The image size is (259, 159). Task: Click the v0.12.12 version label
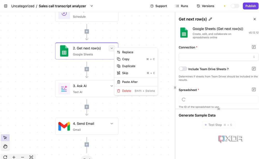tap(253, 33)
